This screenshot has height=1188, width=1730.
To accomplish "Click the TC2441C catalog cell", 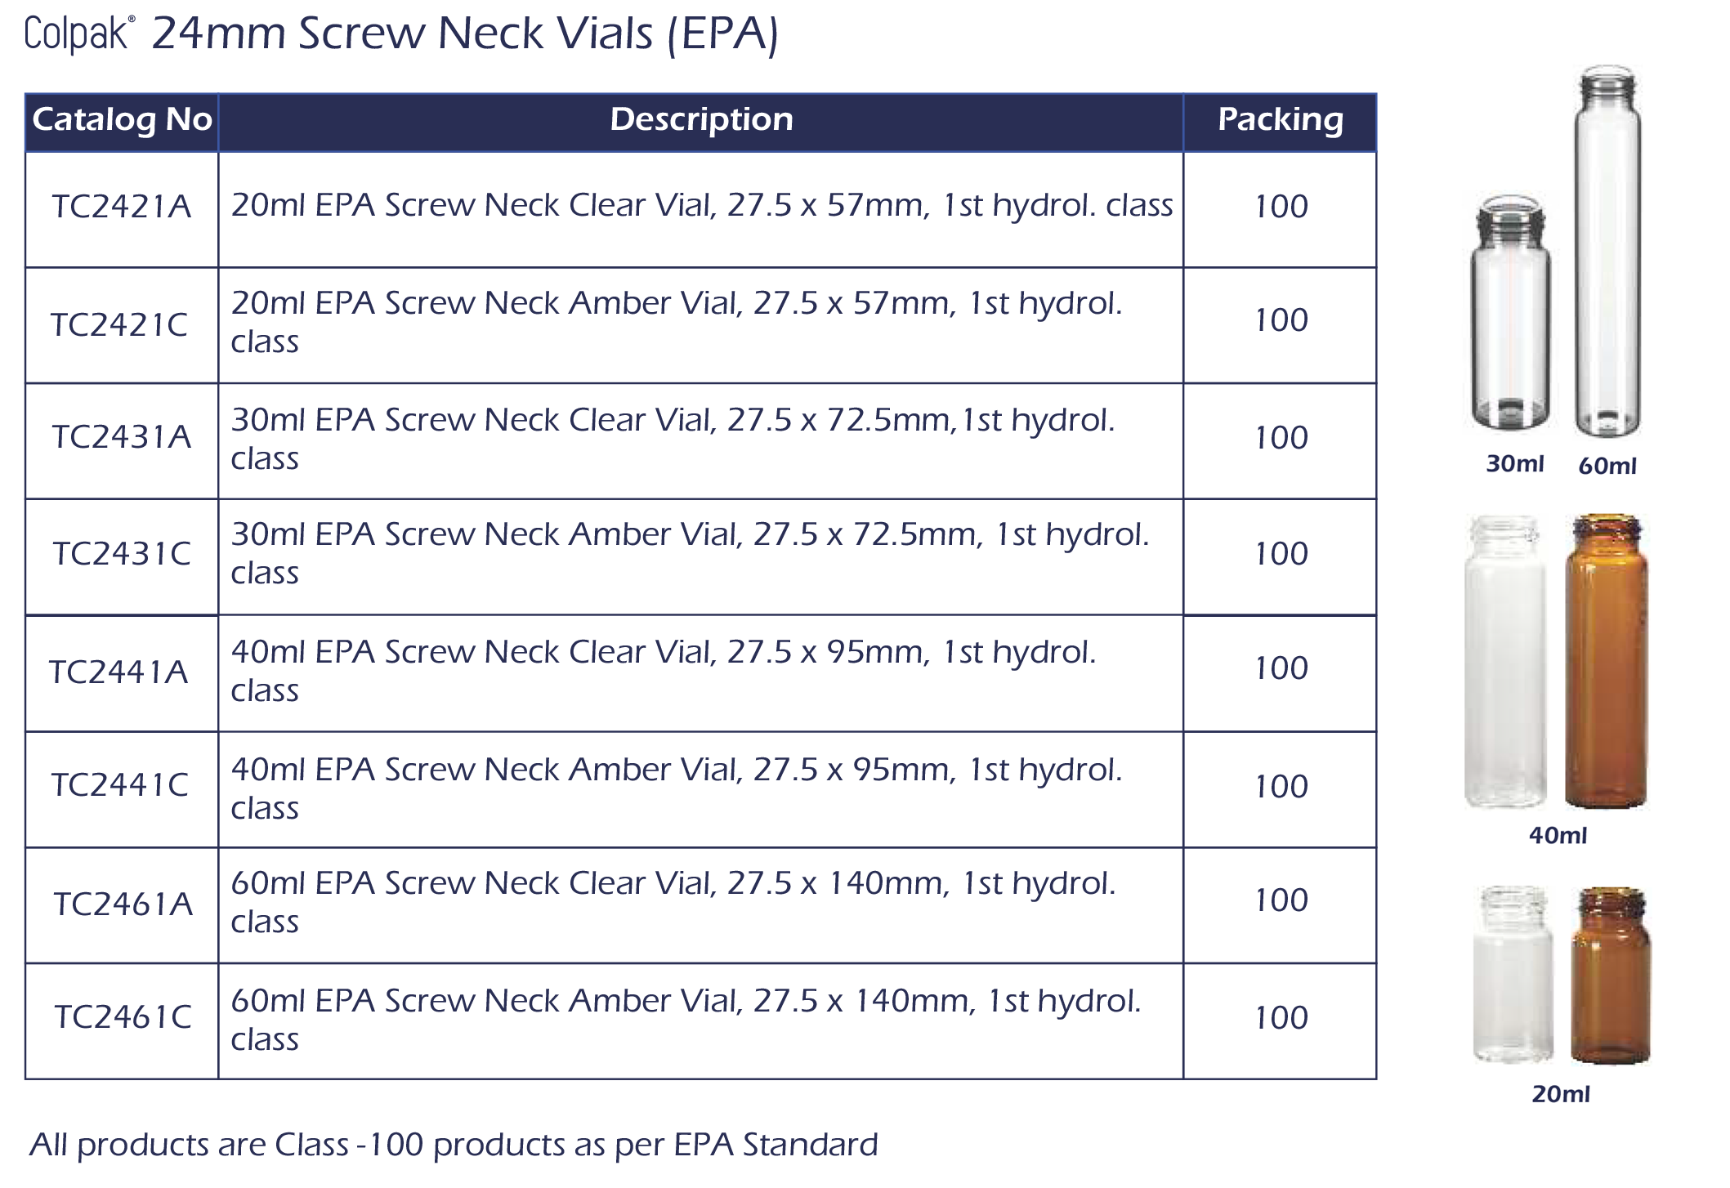I will [120, 785].
